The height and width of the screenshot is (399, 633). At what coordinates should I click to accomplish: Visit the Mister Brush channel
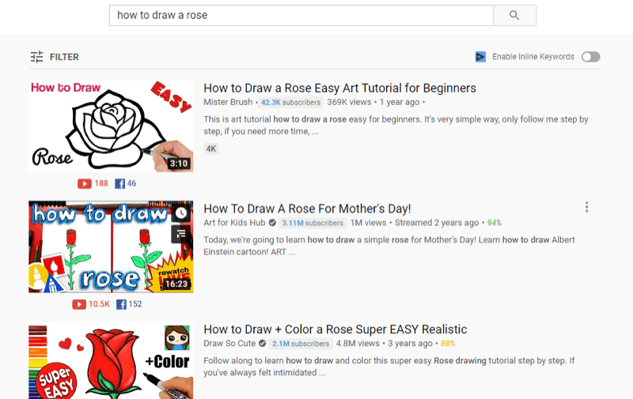pyautogui.click(x=228, y=103)
